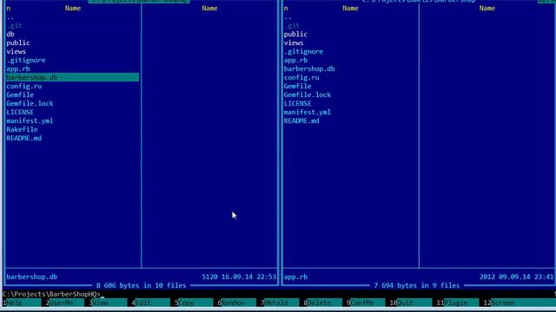Click the 5 Copy function key

pyautogui.click(x=193, y=302)
